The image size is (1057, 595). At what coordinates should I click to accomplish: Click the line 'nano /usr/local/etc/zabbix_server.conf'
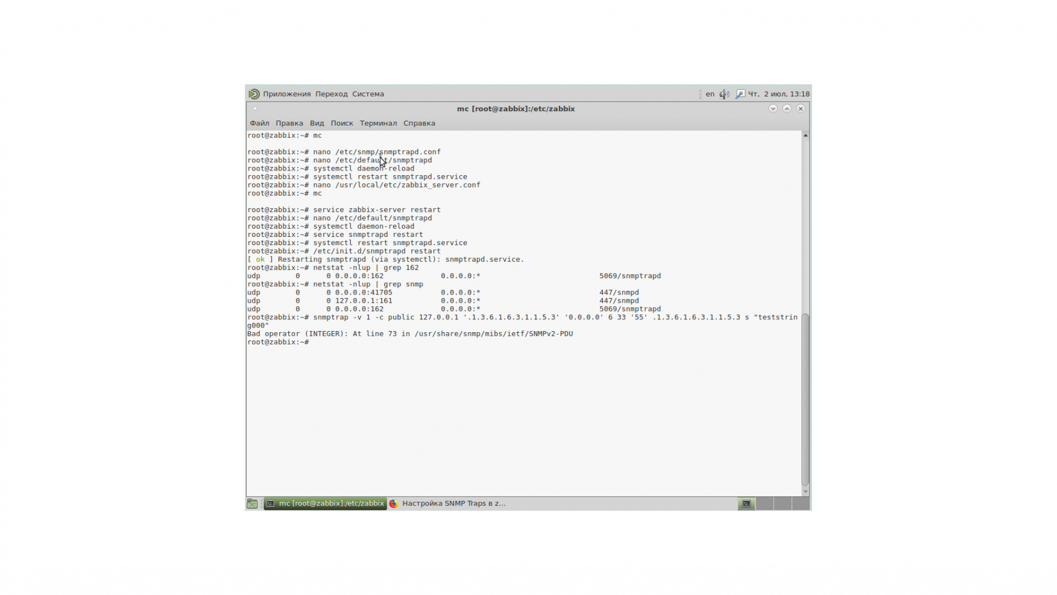[397, 185]
